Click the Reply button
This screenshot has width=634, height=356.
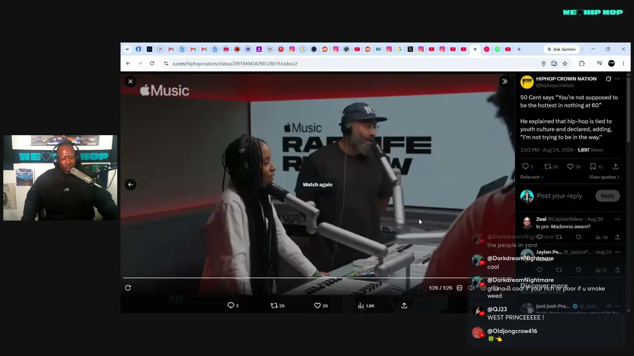(x=608, y=196)
